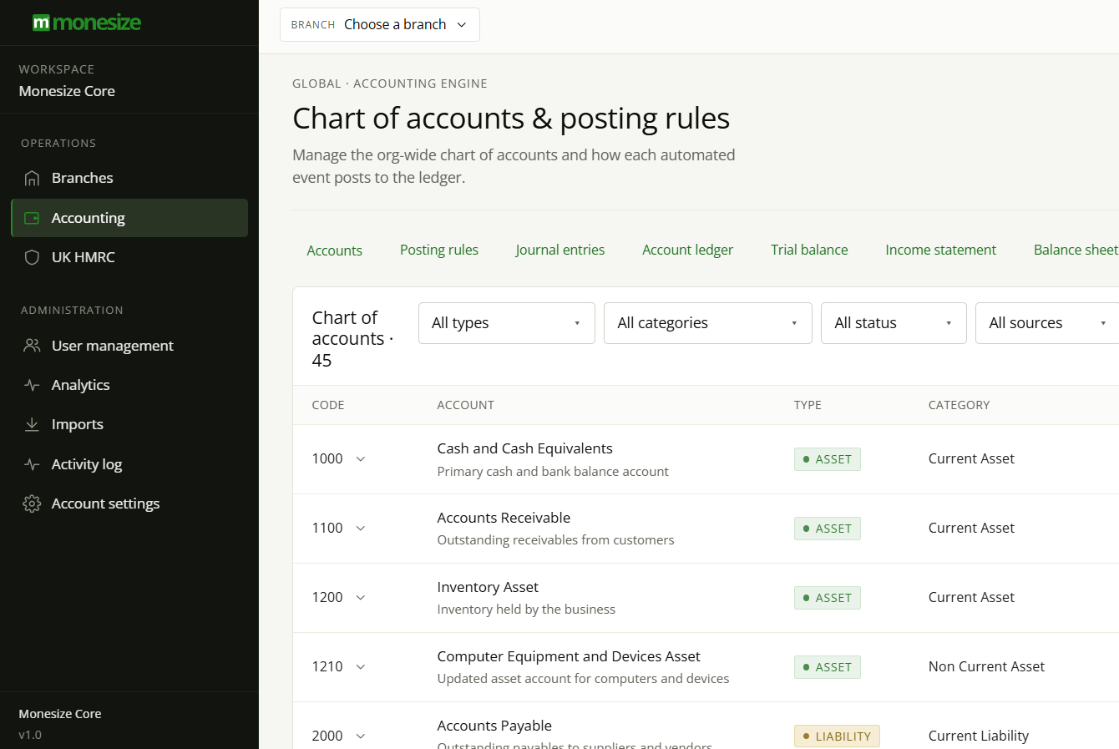
Task: Expand account row 1210
Action: (361, 667)
